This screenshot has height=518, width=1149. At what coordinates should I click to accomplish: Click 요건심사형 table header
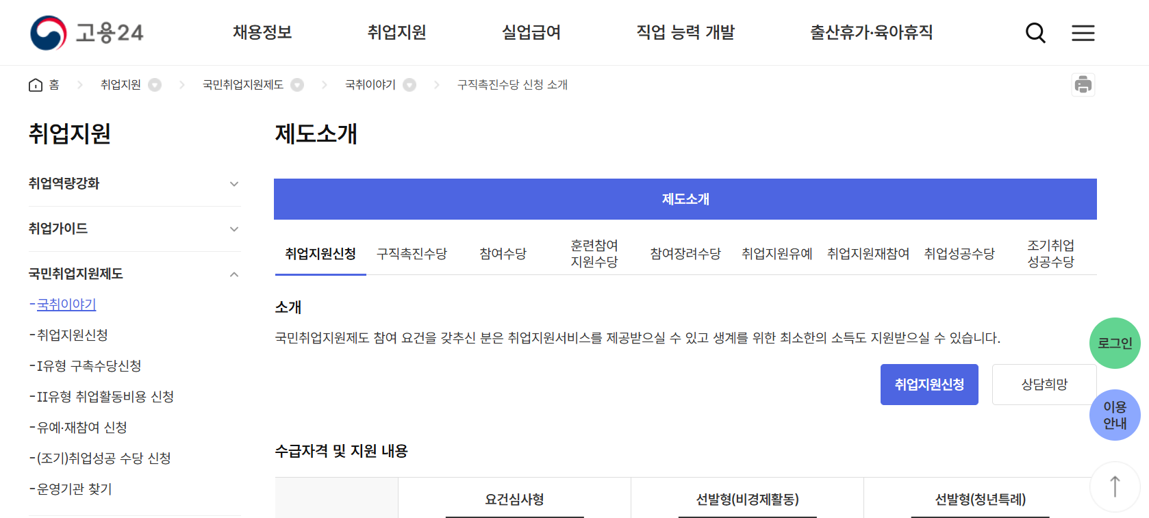point(514,500)
